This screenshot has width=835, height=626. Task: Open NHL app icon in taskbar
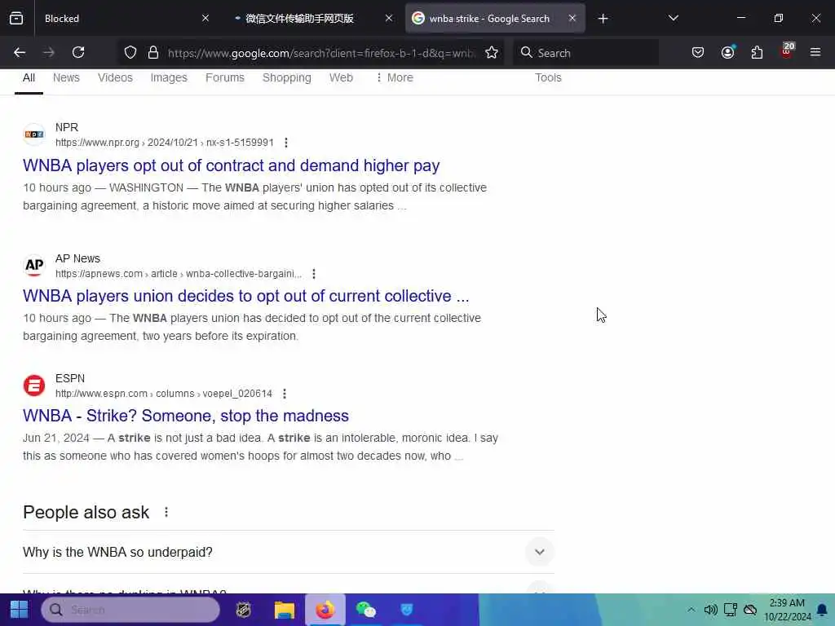click(244, 610)
